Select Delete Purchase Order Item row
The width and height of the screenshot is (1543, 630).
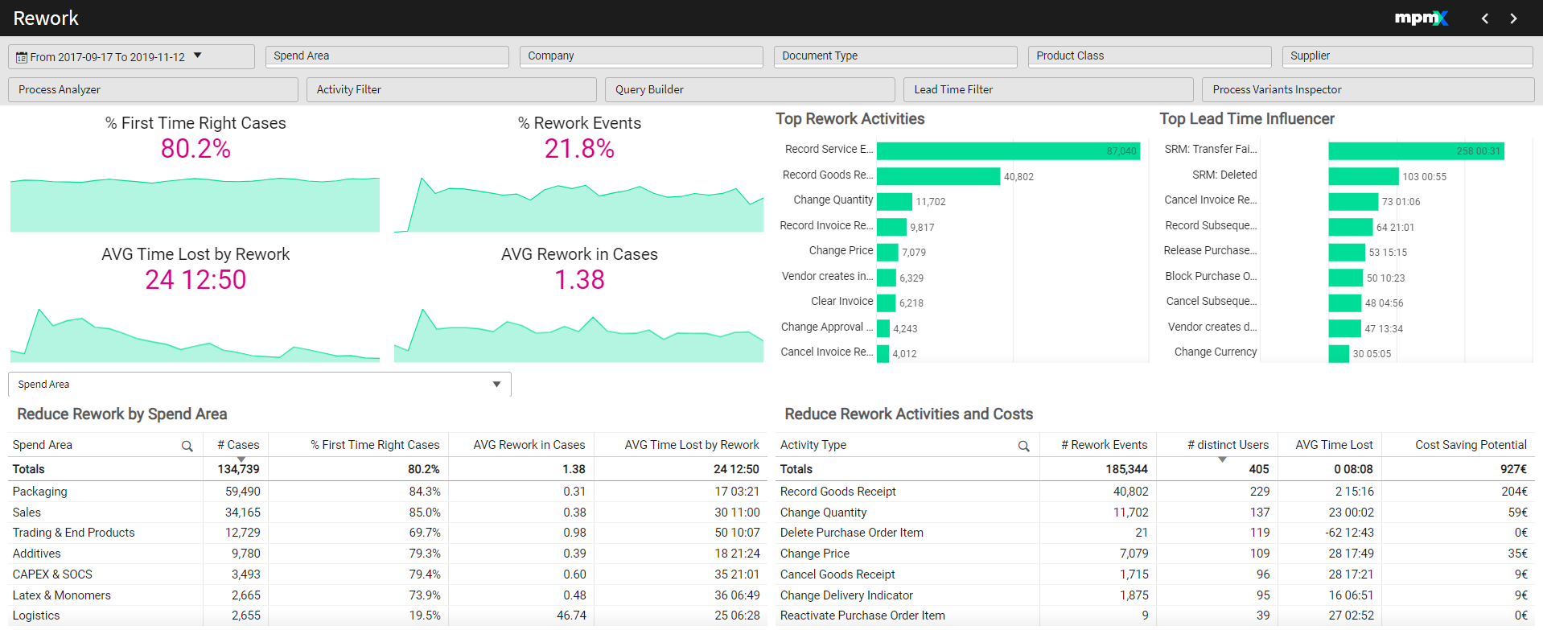(x=1154, y=533)
